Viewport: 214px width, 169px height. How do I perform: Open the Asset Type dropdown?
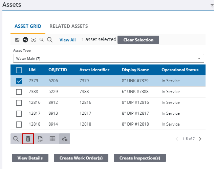point(108,58)
